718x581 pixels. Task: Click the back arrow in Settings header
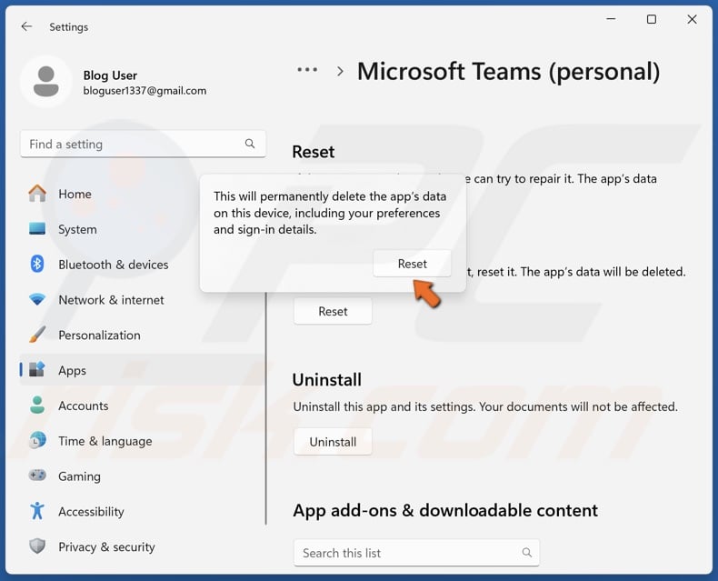[x=26, y=26]
